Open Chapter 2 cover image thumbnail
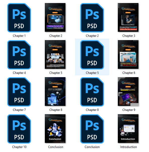 tap(55, 17)
